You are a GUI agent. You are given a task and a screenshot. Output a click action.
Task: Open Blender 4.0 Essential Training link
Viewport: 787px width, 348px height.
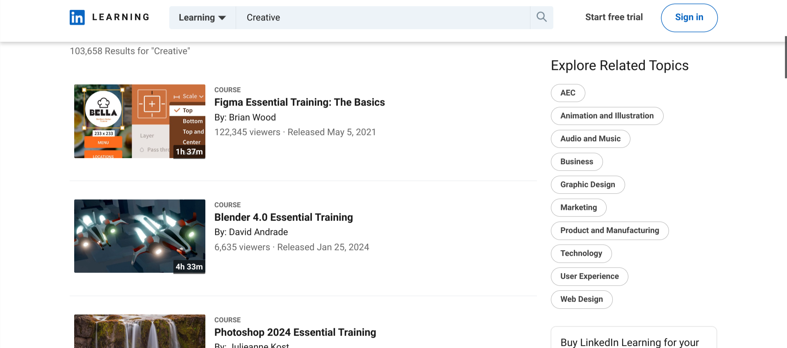pos(283,217)
